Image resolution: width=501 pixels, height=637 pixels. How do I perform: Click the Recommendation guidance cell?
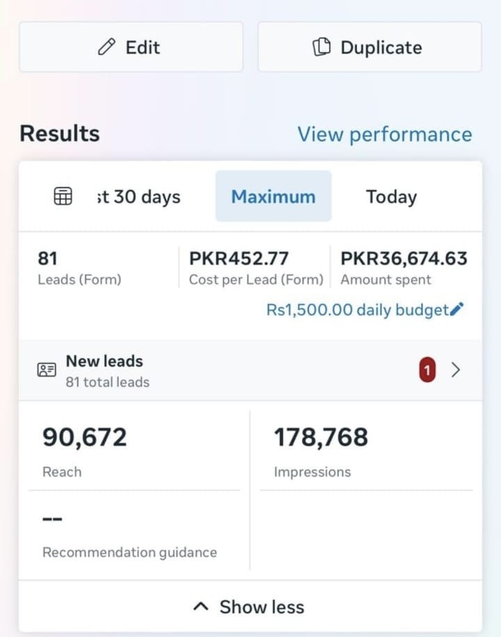coord(129,536)
